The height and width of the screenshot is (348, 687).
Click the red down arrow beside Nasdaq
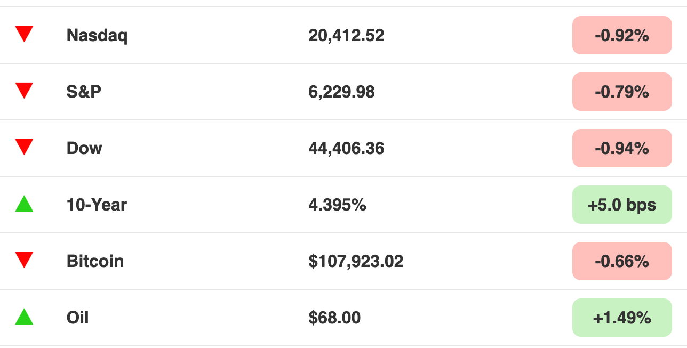pos(24,35)
